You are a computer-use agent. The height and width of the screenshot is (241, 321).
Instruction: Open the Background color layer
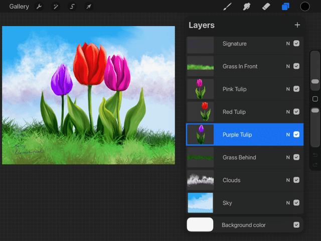(x=244, y=225)
